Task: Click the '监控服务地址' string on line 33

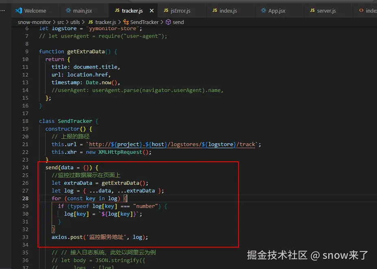Action: tap(106, 237)
